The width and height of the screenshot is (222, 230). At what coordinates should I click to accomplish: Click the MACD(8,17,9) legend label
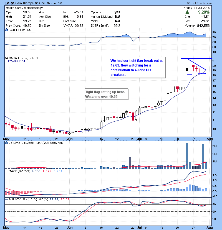point(19,171)
